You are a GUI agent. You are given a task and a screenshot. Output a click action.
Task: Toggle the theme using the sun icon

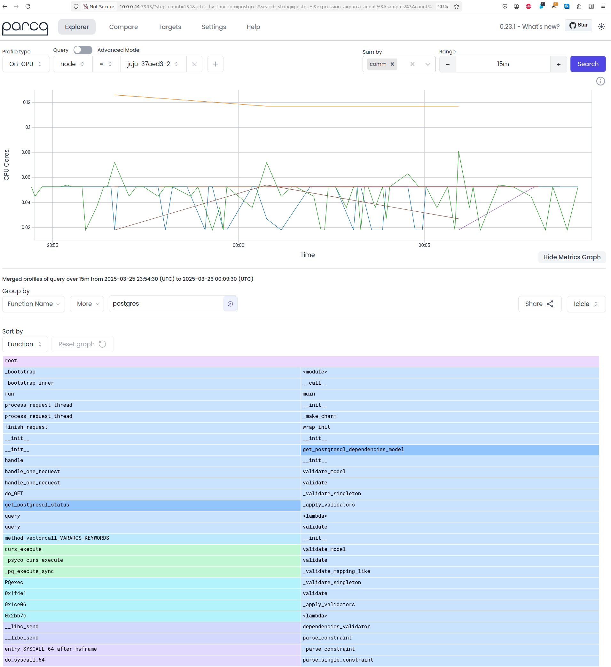(601, 27)
